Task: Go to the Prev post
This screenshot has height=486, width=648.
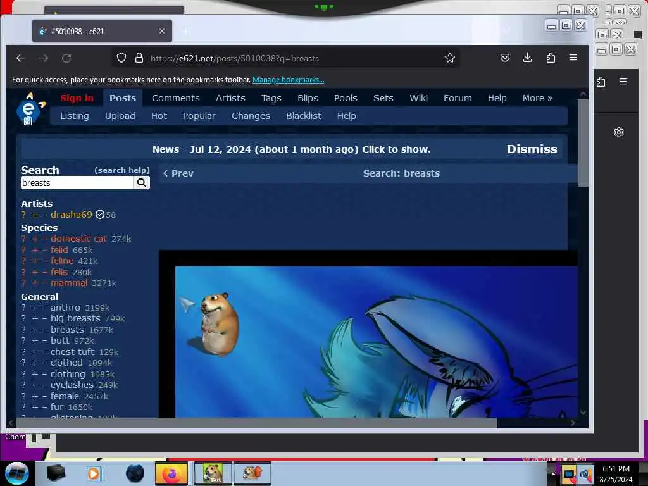Action: tap(178, 173)
